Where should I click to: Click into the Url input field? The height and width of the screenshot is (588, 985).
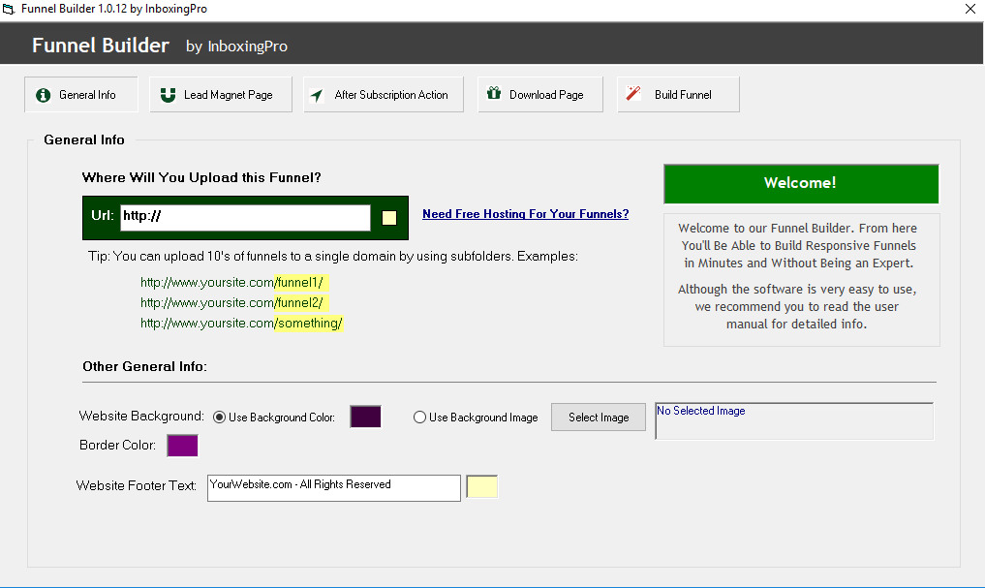point(244,217)
